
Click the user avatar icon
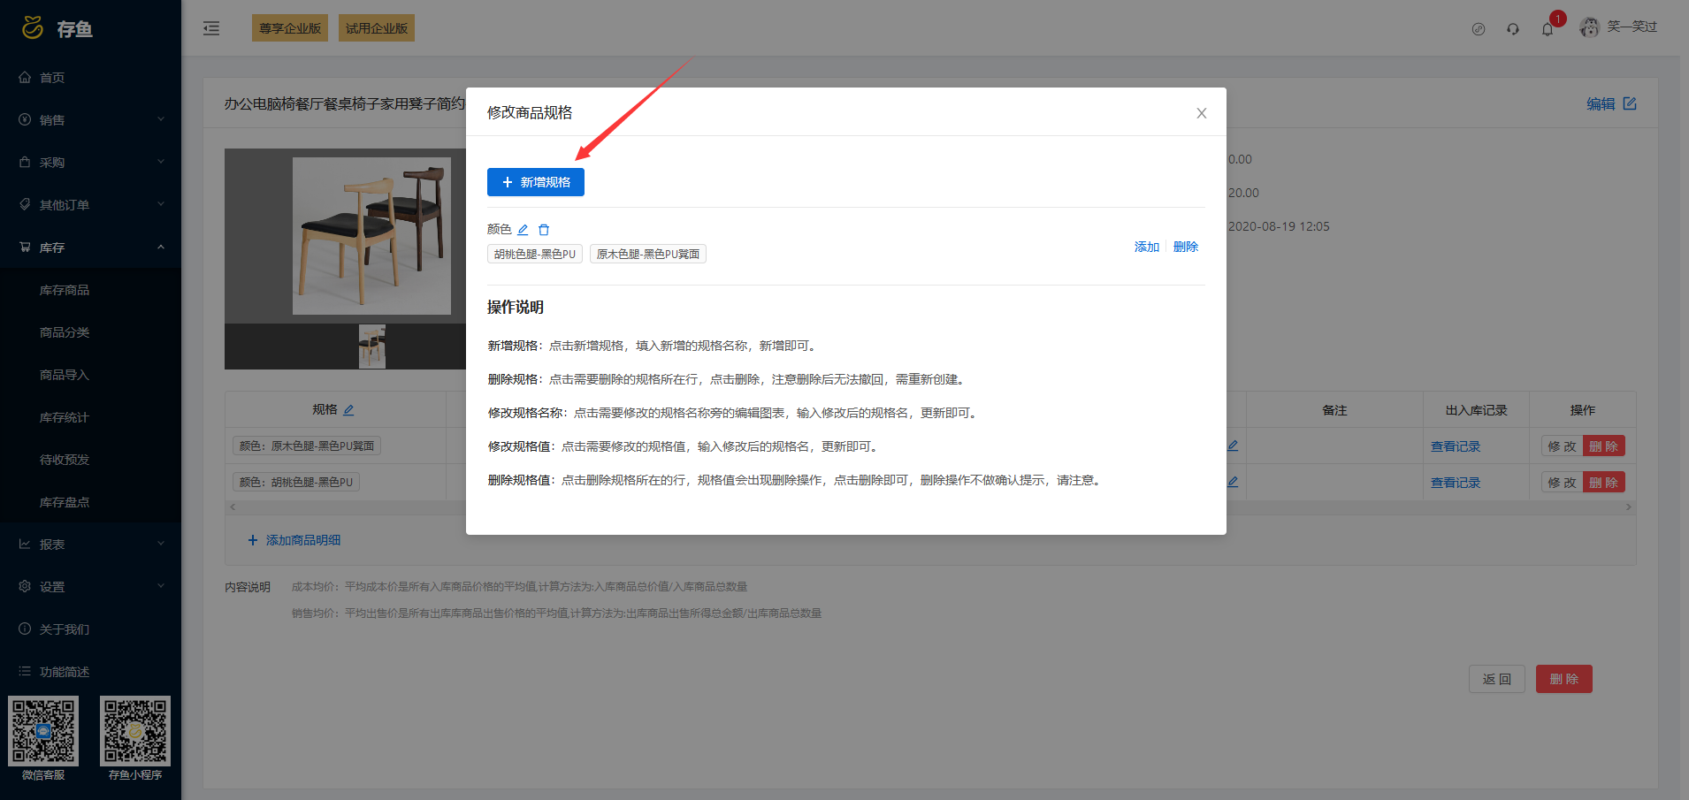[x=1590, y=27]
